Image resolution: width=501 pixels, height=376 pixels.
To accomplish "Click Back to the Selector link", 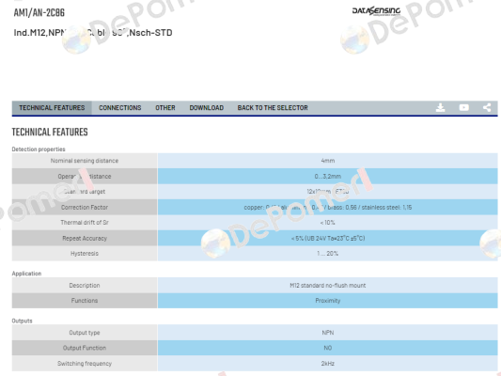I will pos(273,108).
